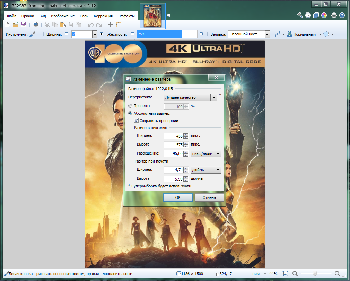Image resolution: width=350 pixels, height=281 pixels.
Task: Open the Settings gear icon
Action: [334, 15]
